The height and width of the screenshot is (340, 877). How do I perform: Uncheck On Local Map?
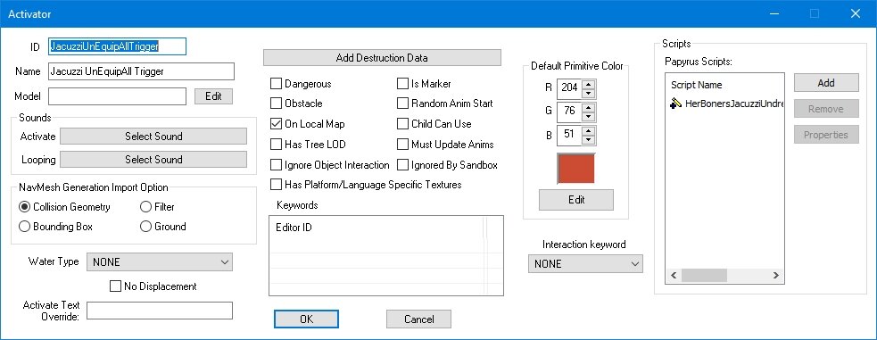point(276,124)
